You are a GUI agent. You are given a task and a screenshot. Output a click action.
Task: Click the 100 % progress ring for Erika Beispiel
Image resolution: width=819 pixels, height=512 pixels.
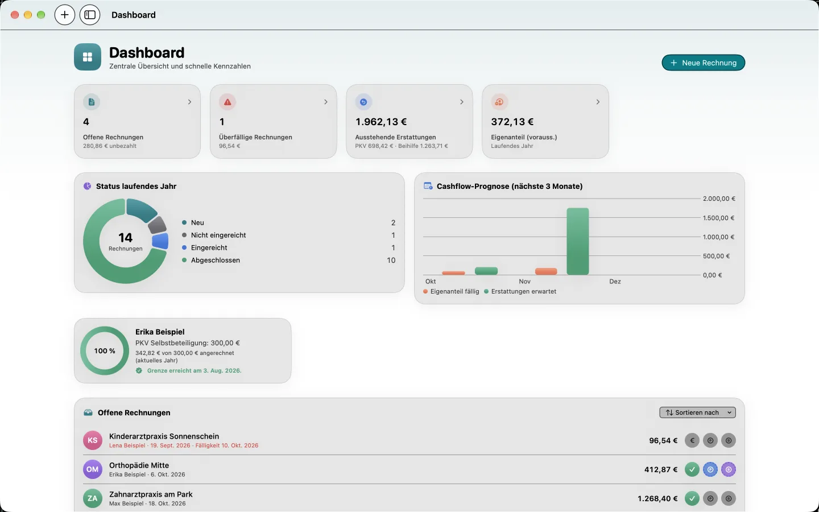point(105,350)
